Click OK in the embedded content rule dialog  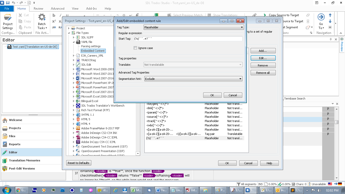coord(212,95)
